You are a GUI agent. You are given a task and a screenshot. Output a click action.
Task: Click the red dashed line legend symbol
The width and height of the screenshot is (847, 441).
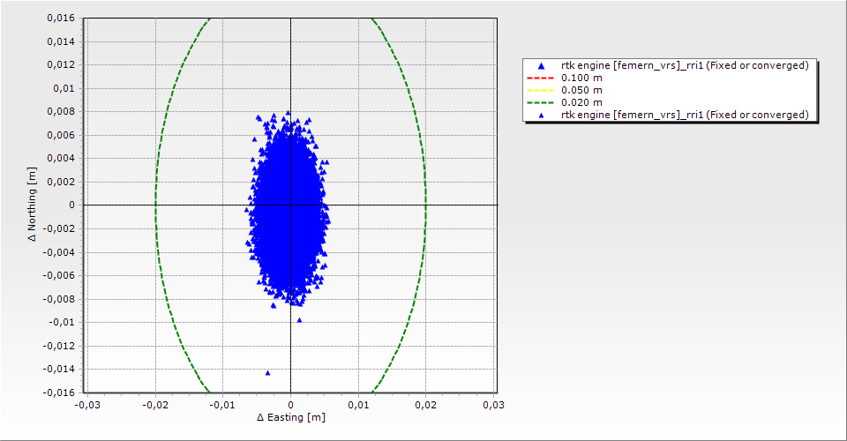[x=542, y=78]
